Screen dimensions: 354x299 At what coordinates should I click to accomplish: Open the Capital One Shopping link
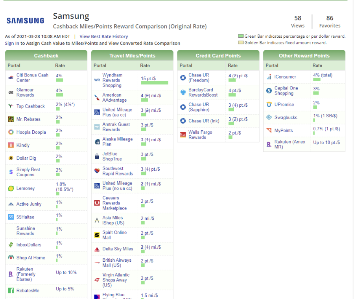tap(286, 91)
